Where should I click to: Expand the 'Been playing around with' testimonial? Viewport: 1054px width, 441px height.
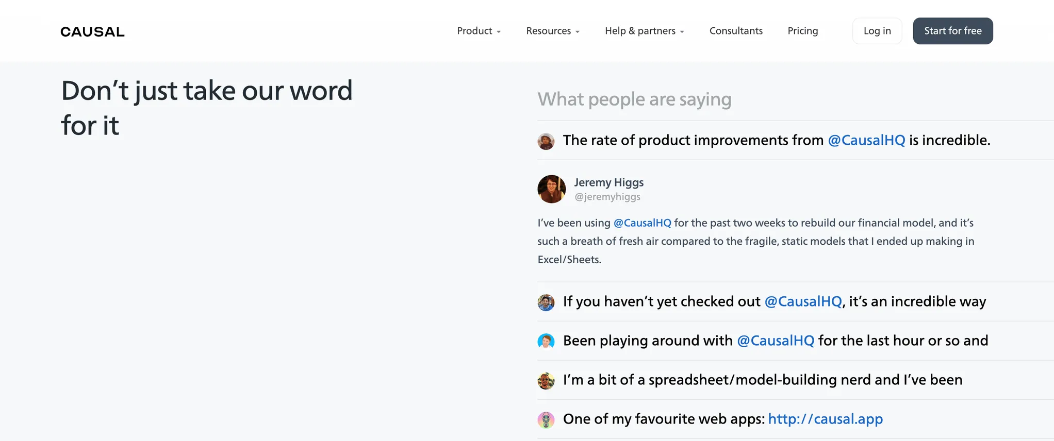(x=796, y=341)
